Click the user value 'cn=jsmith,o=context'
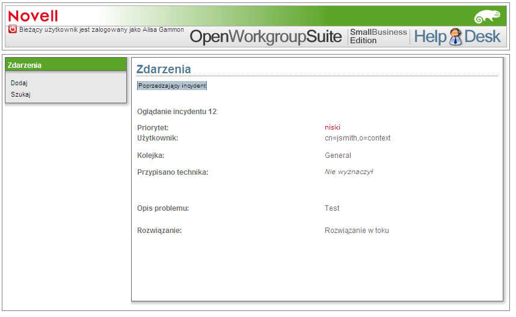This screenshot has width=516, height=317. (x=357, y=138)
